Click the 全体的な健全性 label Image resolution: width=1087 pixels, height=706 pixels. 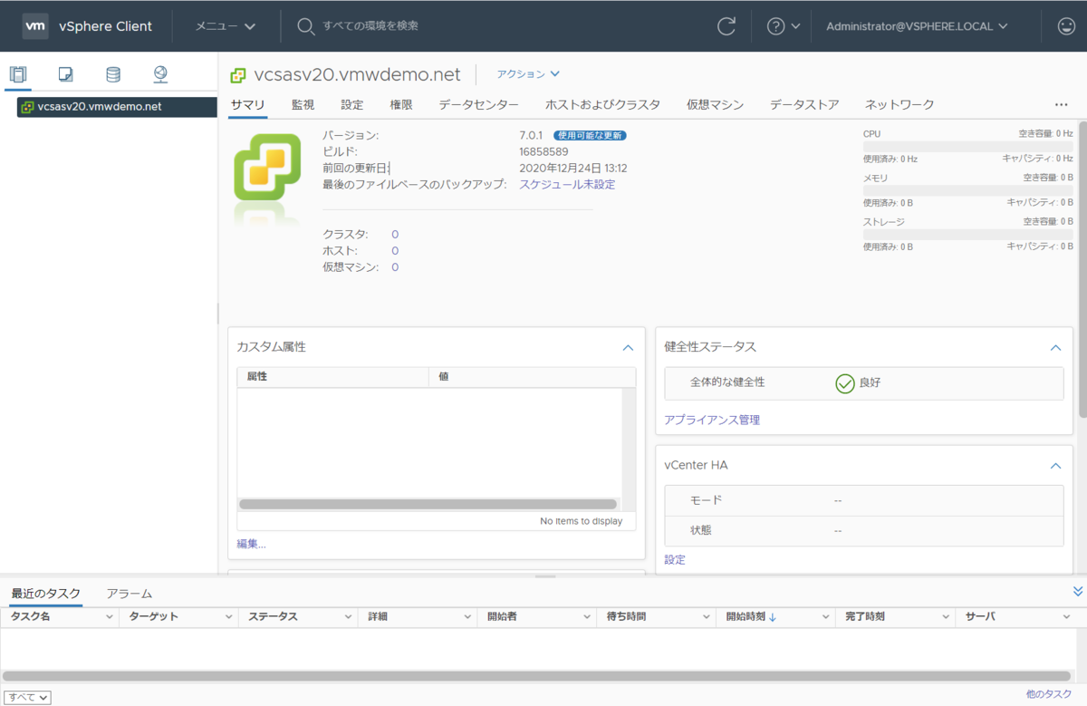click(x=727, y=382)
